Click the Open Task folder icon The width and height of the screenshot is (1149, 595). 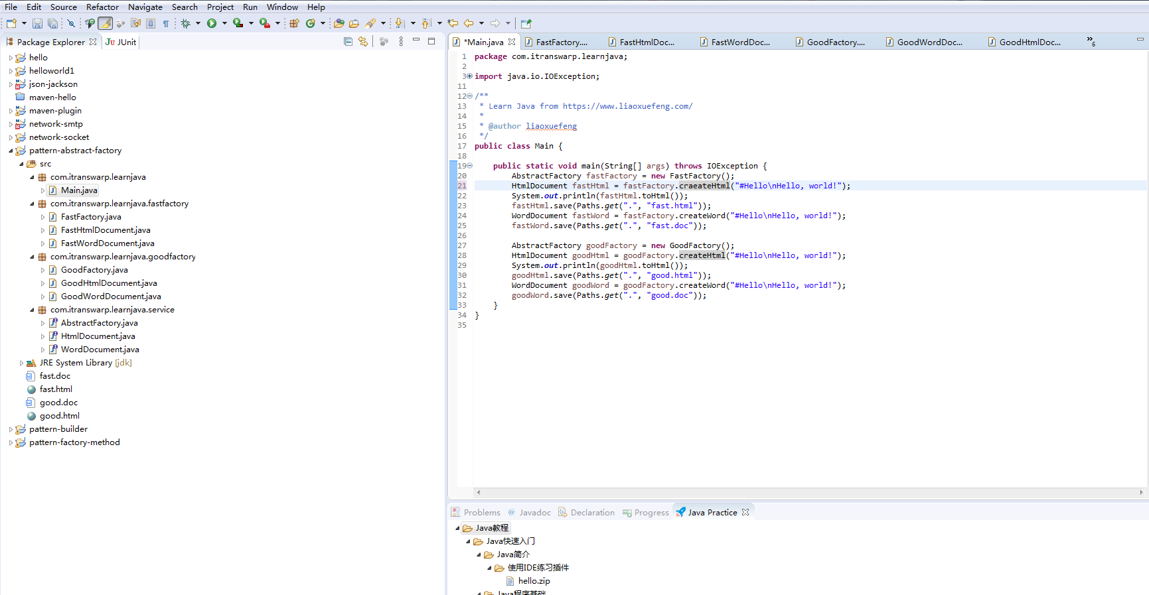(354, 23)
